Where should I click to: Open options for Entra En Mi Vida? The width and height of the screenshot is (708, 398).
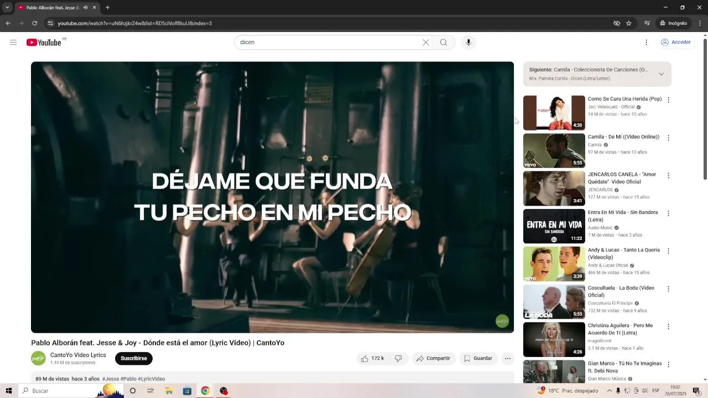pyautogui.click(x=668, y=213)
